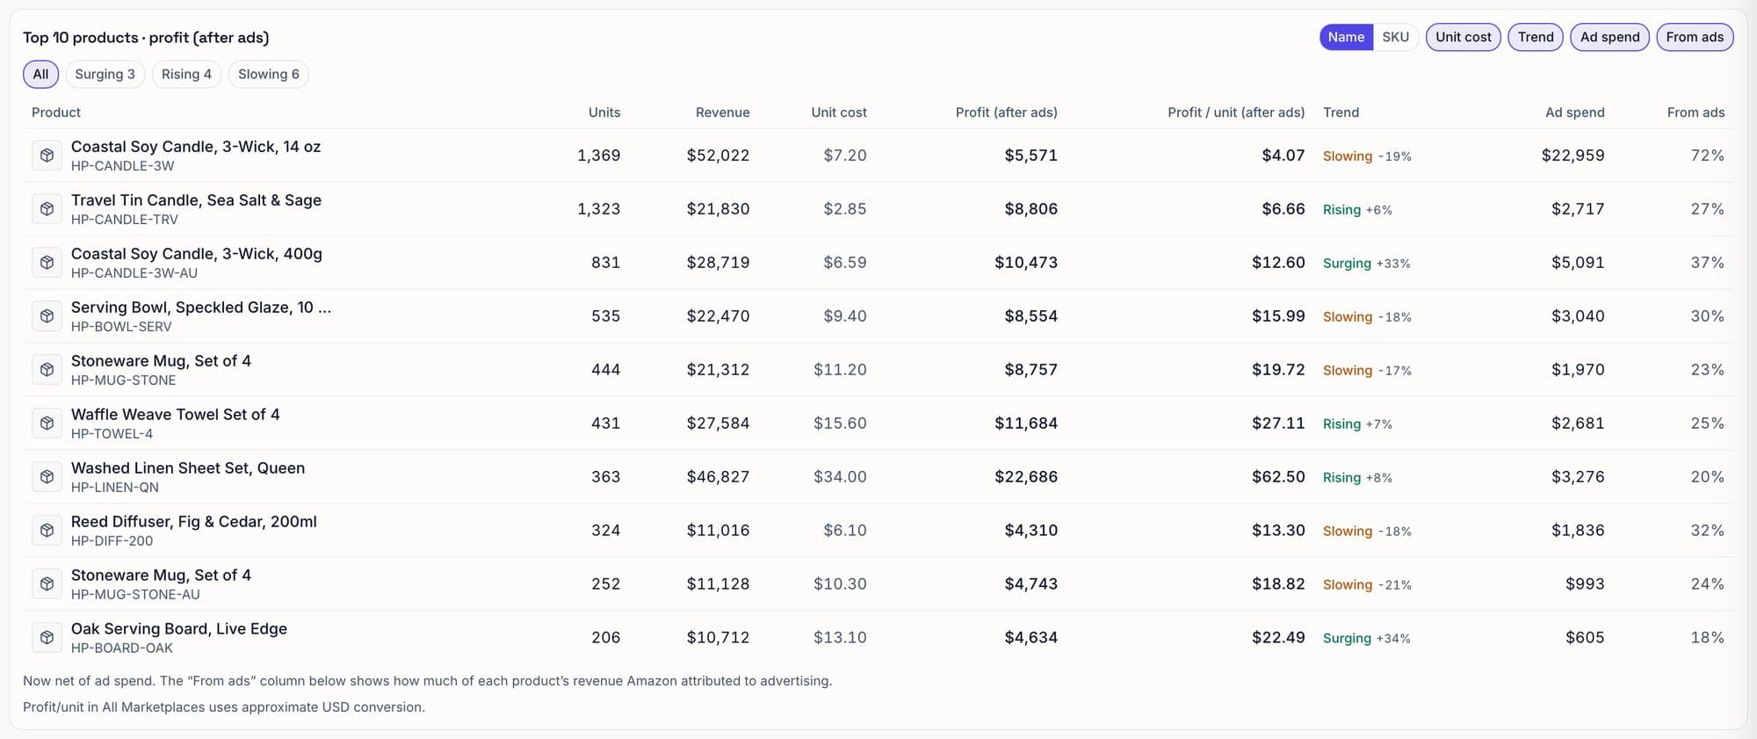
Task: Filter to Slowing 6 products
Action: coord(269,74)
